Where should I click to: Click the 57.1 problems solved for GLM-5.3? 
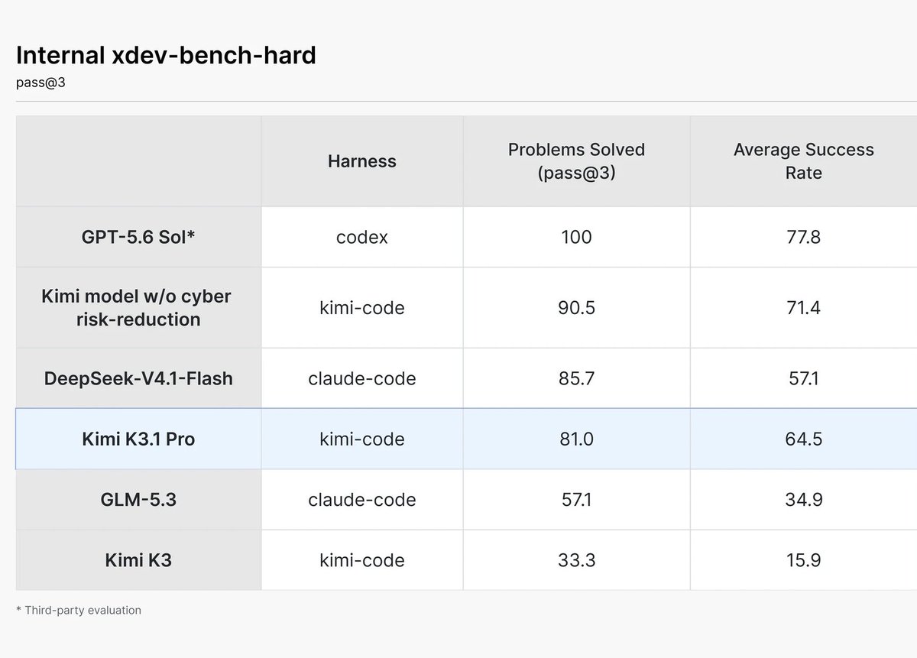click(x=576, y=500)
